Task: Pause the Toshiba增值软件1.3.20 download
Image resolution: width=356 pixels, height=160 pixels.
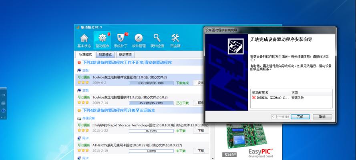Action: click(199, 103)
